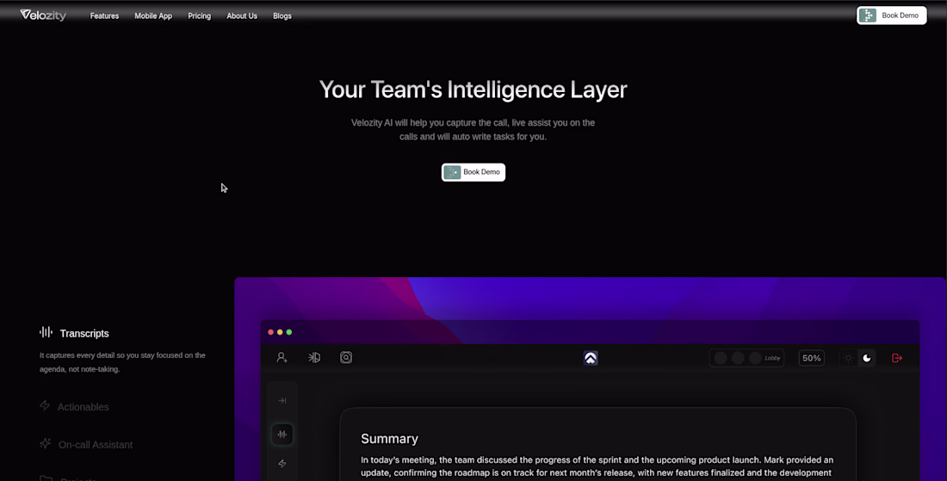
Task: Select the Actionables feature tab
Action: (x=84, y=407)
